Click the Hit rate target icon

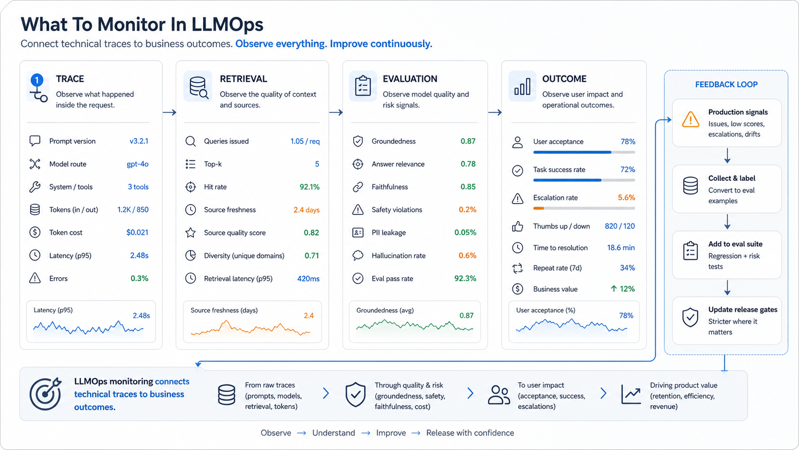click(191, 187)
